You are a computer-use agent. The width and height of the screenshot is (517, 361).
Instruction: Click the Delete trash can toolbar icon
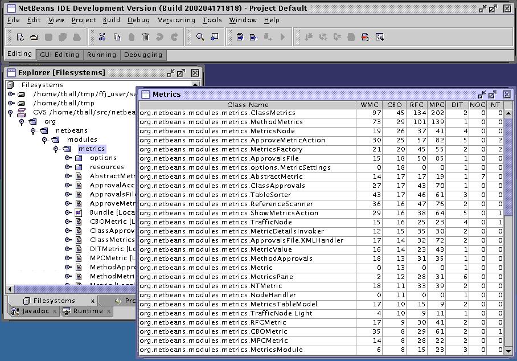(x=145, y=37)
